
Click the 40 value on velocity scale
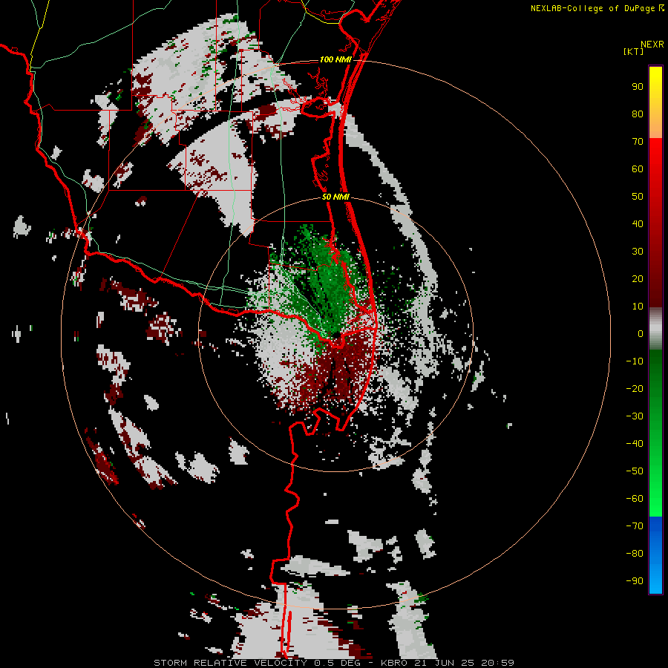pyautogui.click(x=638, y=224)
